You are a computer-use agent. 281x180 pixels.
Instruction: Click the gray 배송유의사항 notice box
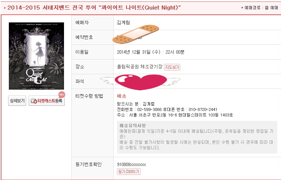pos(197,137)
